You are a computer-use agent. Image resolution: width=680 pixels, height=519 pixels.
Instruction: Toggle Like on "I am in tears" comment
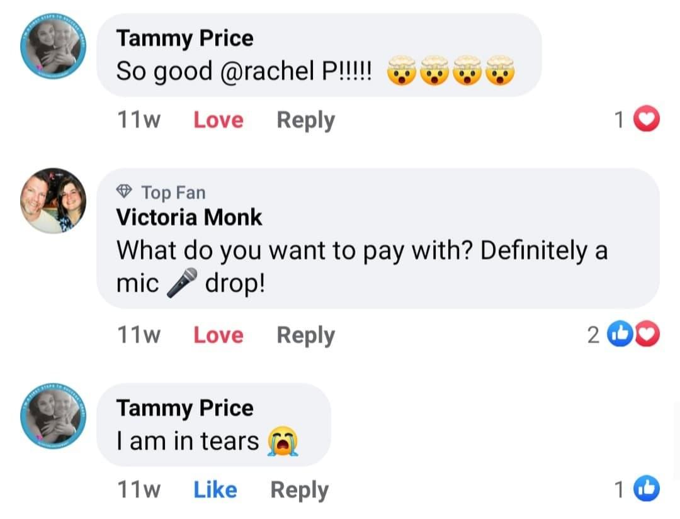pos(215,489)
